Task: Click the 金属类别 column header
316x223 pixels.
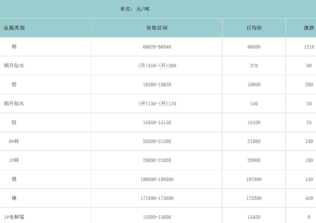Action: [14, 28]
